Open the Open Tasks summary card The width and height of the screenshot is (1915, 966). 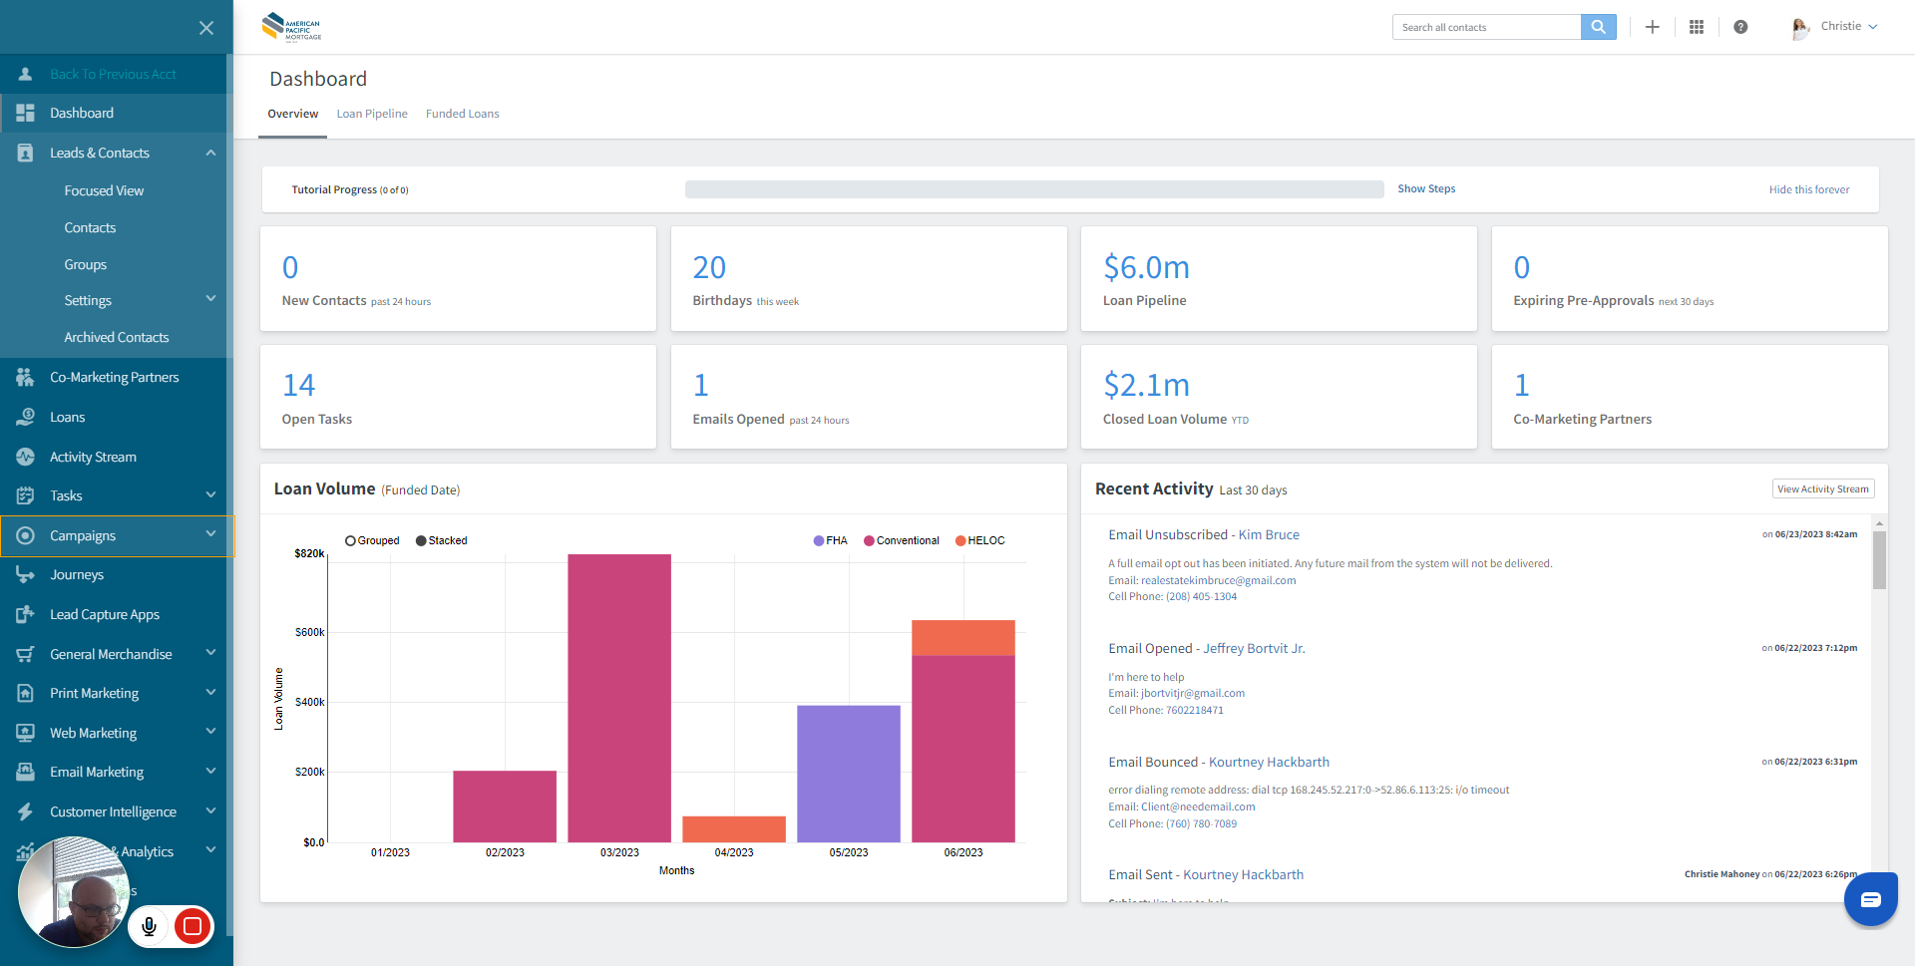click(x=459, y=397)
